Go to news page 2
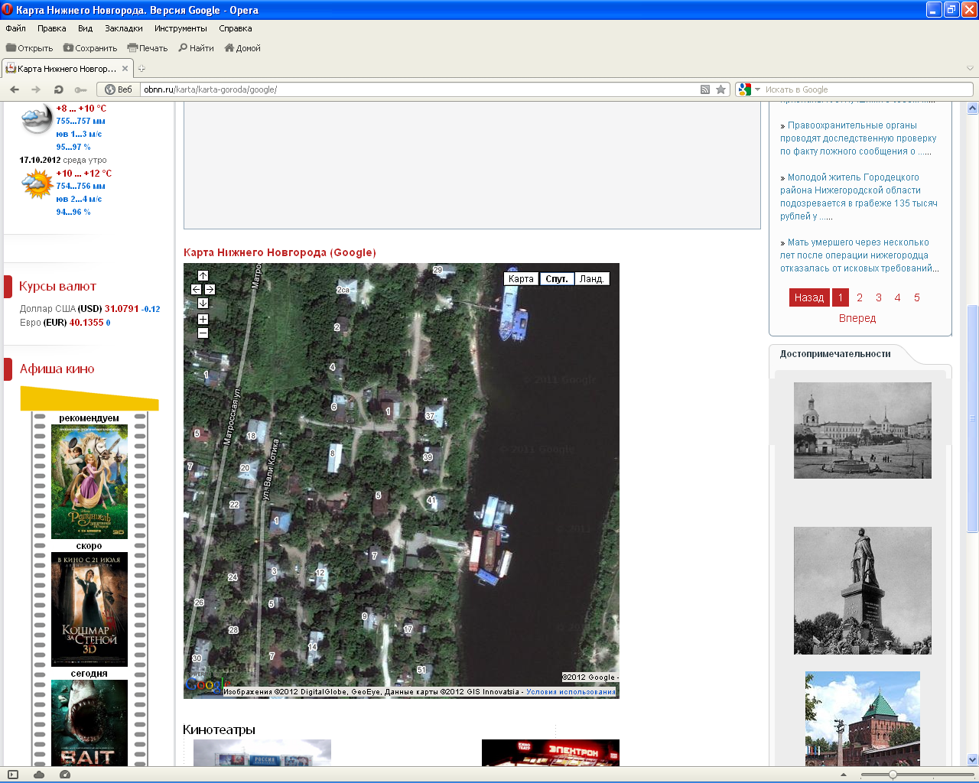This screenshot has height=783, width=979. [x=860, y=297]
